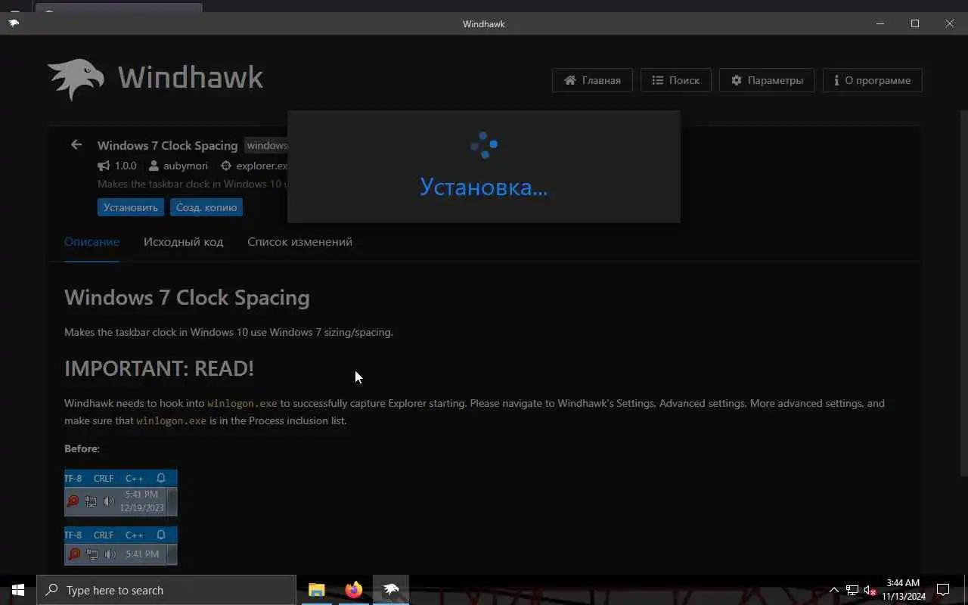Open the О программе about page

click(x=872, y=80)
